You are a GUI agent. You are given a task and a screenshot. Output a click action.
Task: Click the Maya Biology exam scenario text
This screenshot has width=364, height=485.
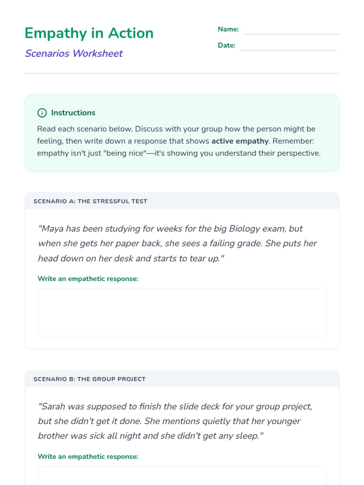tap(177, 243)
